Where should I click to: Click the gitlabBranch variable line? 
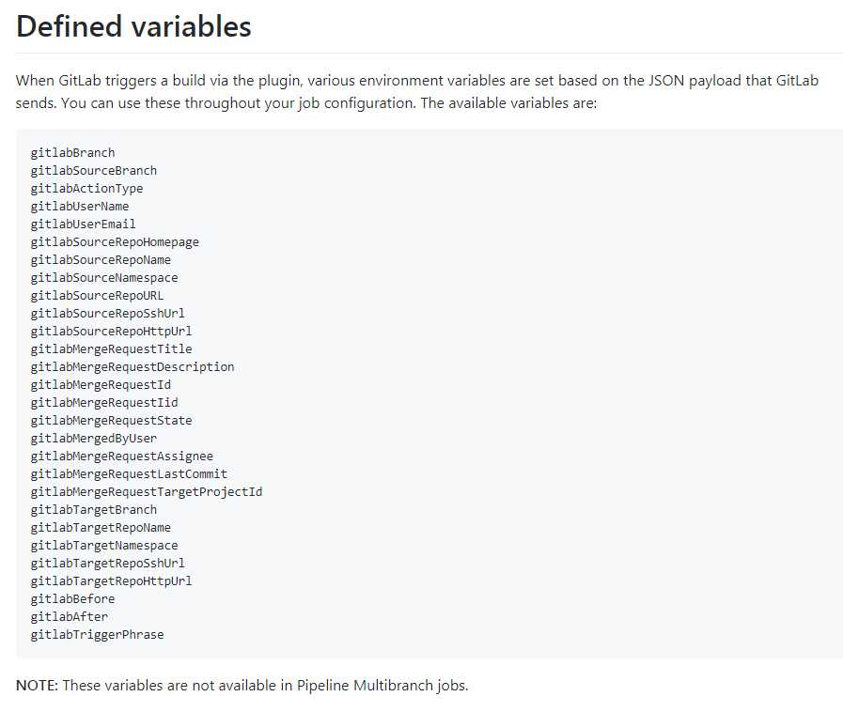pyautogui.click(x=72, y=152)
